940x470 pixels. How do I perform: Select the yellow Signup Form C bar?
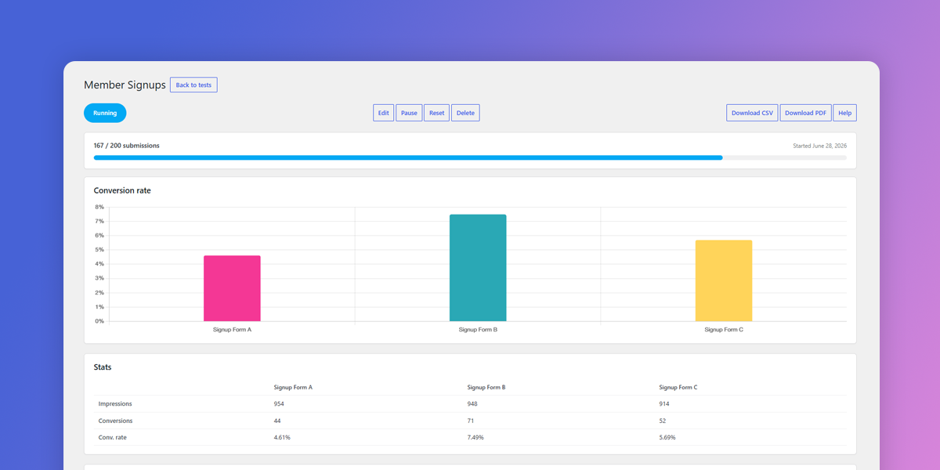724,280
